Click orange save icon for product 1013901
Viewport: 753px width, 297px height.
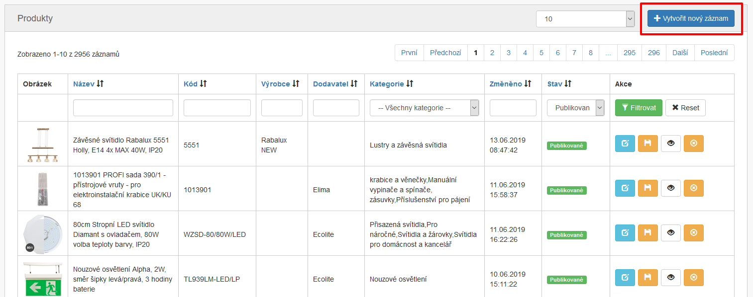647,188
